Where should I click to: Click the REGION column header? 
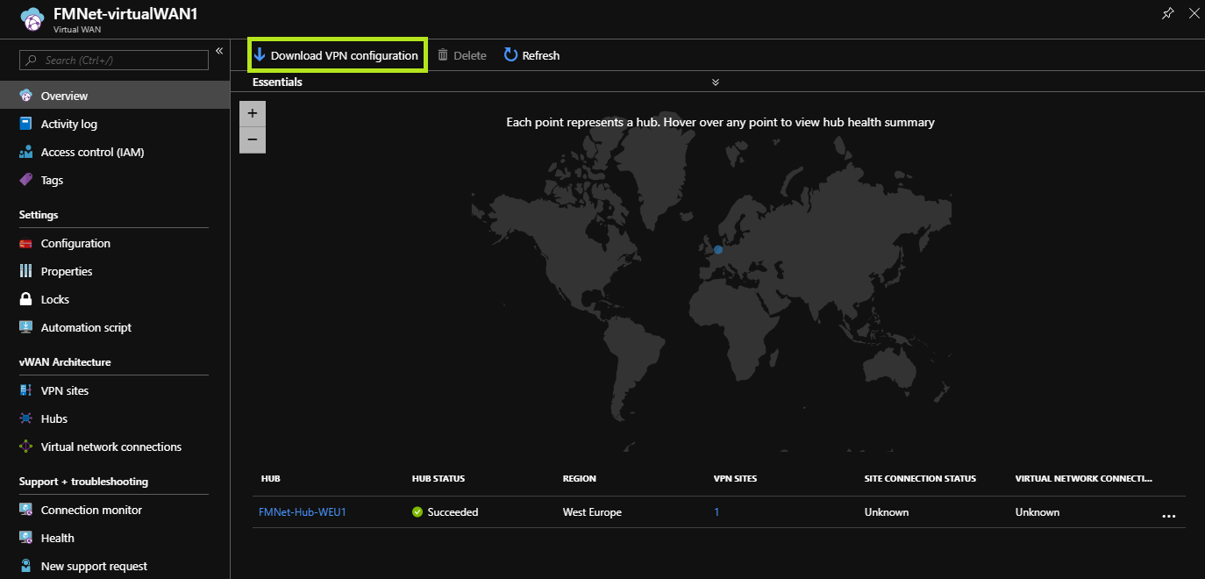580,479
